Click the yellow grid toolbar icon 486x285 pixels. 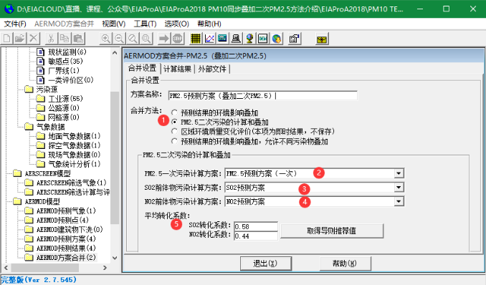coord(196,39)
